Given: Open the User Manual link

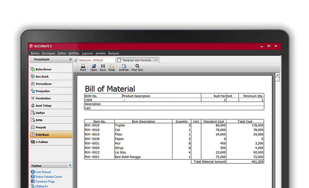Looking at the screenshot, I should tap(43, 172).
